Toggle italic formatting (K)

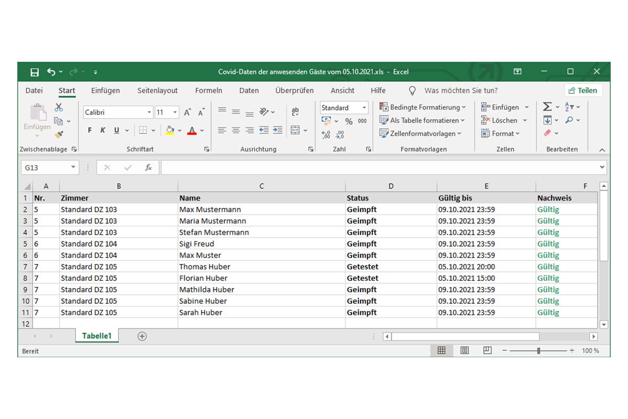(x=103, y=130)
